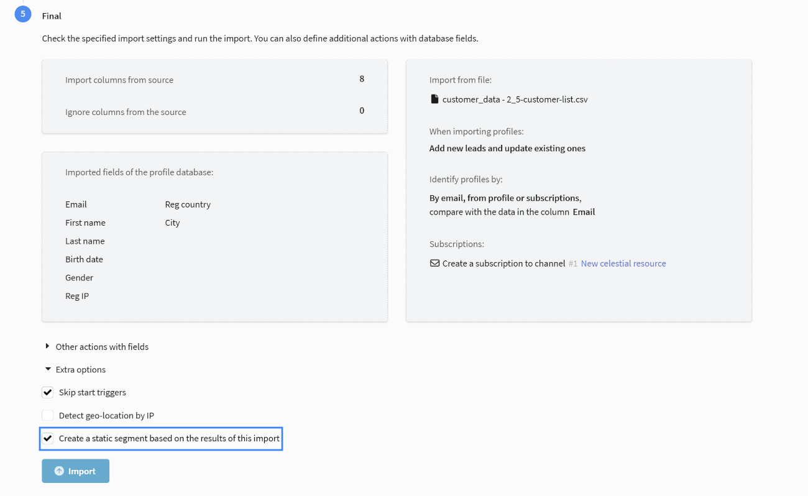Image resolution: width=808 pixels, height=496 pixels.
Task: Click the envelope icon next to Create a subscription
Action: click(434, 264)
